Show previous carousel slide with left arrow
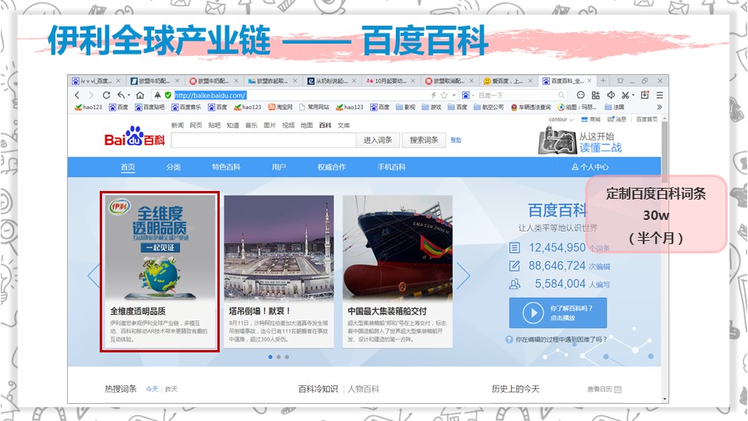The image size is (748, 421). [x=93, y=275]
